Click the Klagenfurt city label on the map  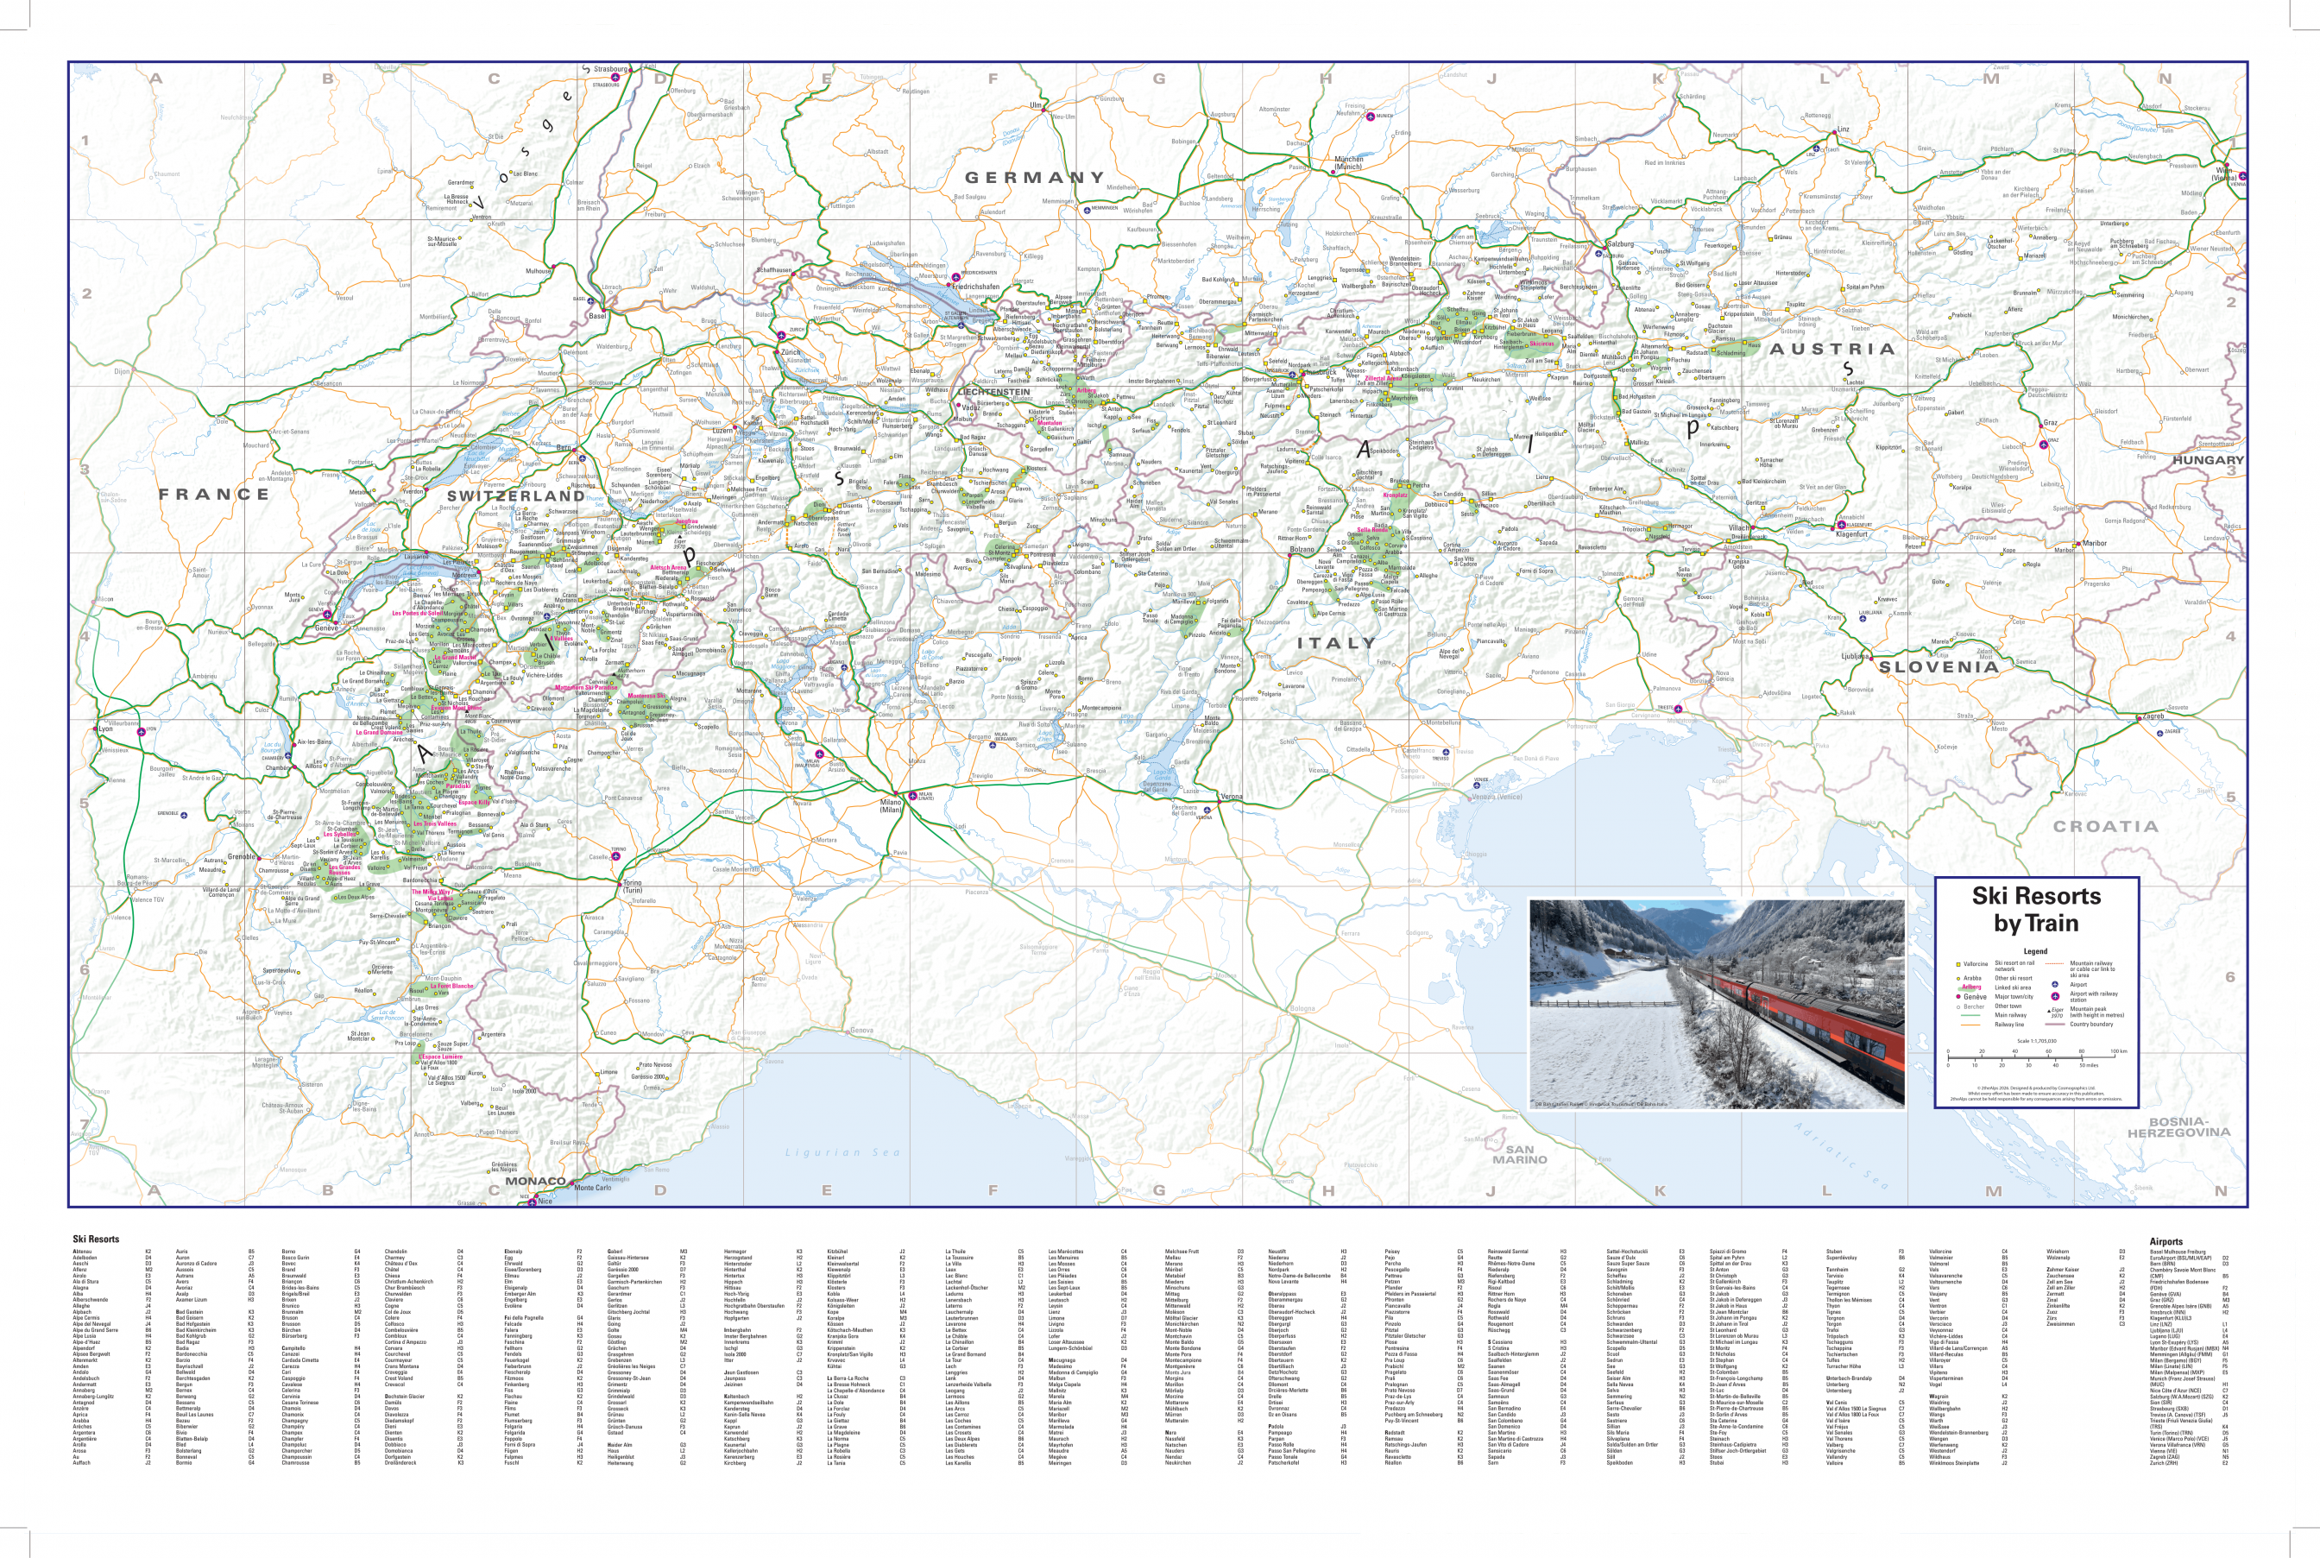coord(1852,534)
